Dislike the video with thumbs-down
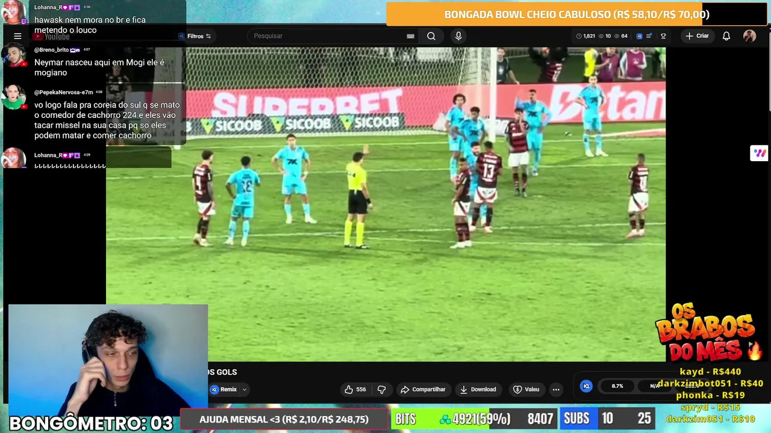Viewport: 771px width, 433px height. coord(381,389)
